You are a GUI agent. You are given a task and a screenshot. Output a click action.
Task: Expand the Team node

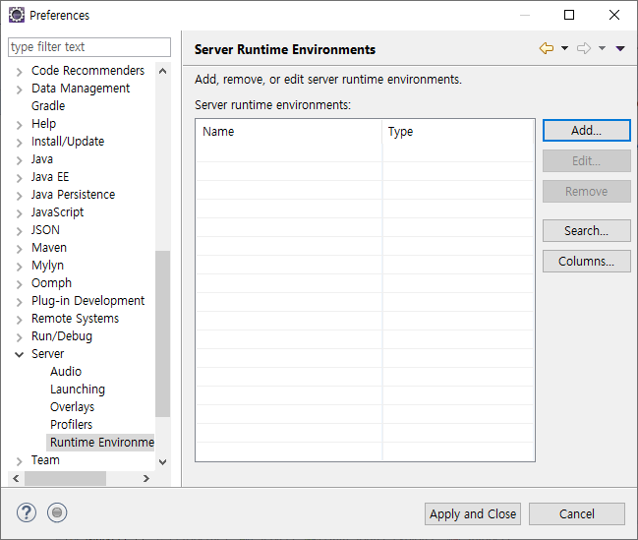pyautogui.click(x=19, y=461)
